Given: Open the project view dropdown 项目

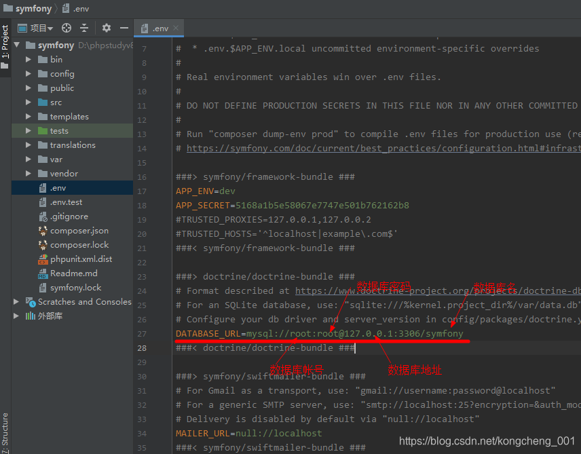Looking at the screenshot, I should coord(35,28).
